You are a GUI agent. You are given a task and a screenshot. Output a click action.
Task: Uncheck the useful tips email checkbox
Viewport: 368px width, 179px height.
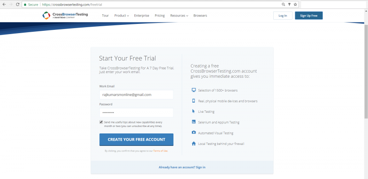(x=101, y=122)
